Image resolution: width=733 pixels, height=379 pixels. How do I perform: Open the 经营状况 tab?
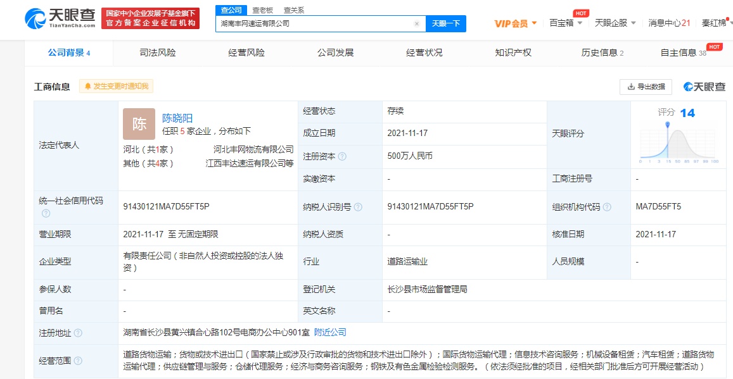coord(424,53)
